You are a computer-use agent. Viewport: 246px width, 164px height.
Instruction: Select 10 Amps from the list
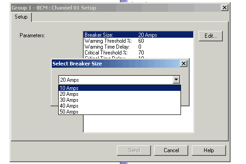(120, 88)
